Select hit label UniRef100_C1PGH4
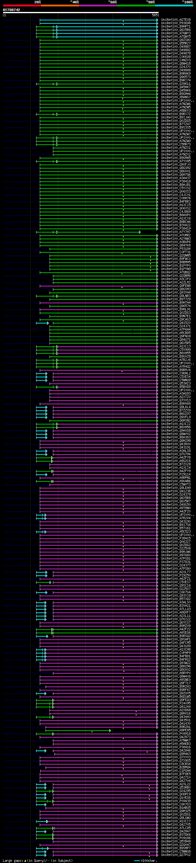The width and height of the screenshot is (196, 863). [x=176, y=771]
